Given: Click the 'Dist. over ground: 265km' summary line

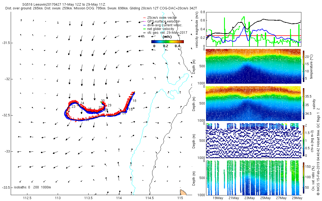Looking at the screenshot, I should (101, 9).
